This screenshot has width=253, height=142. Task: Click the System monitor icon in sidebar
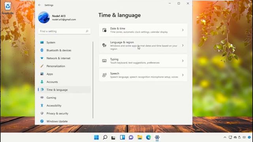tap(42, 42)
